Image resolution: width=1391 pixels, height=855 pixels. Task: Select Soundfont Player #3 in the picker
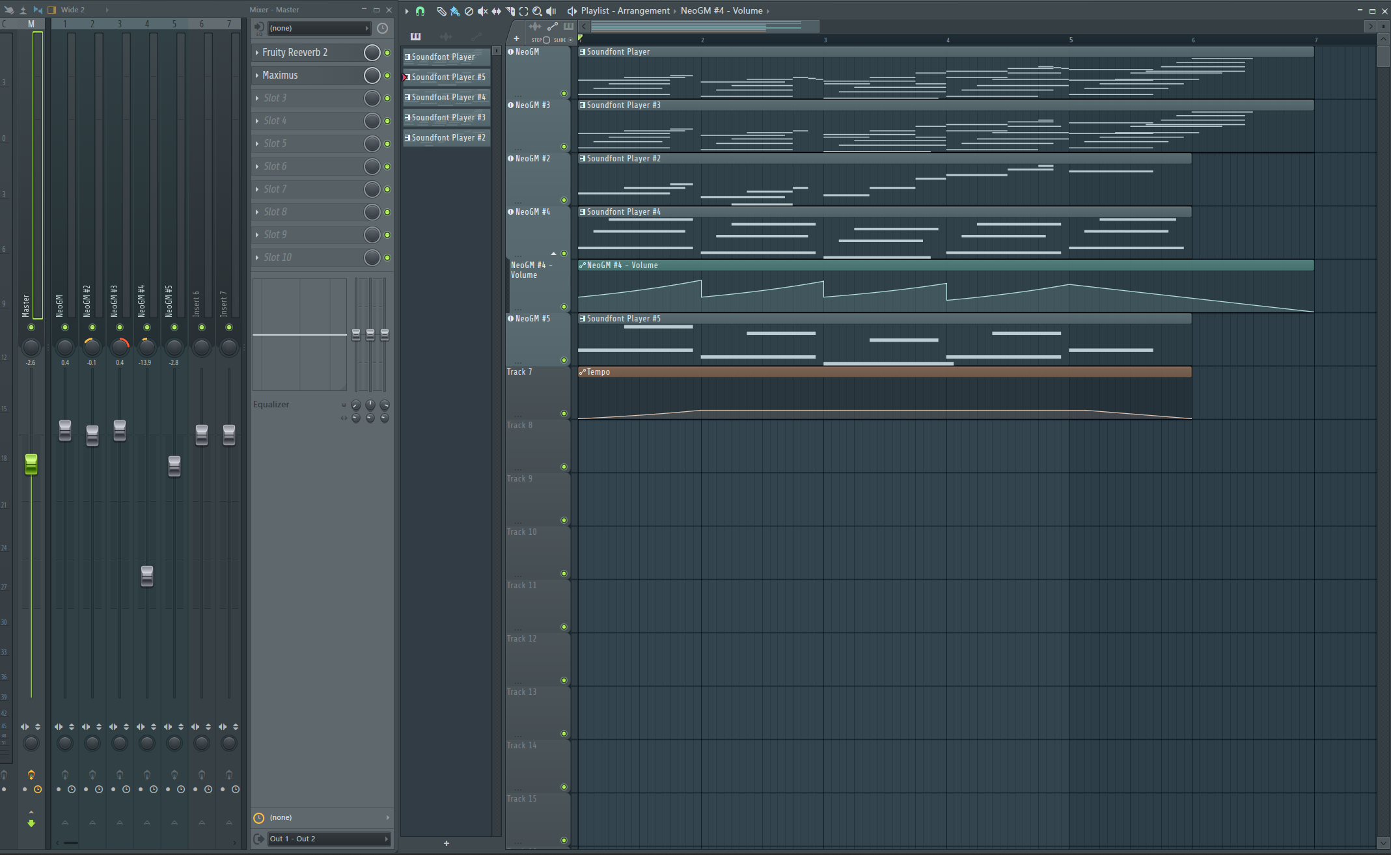pos(447,118)
